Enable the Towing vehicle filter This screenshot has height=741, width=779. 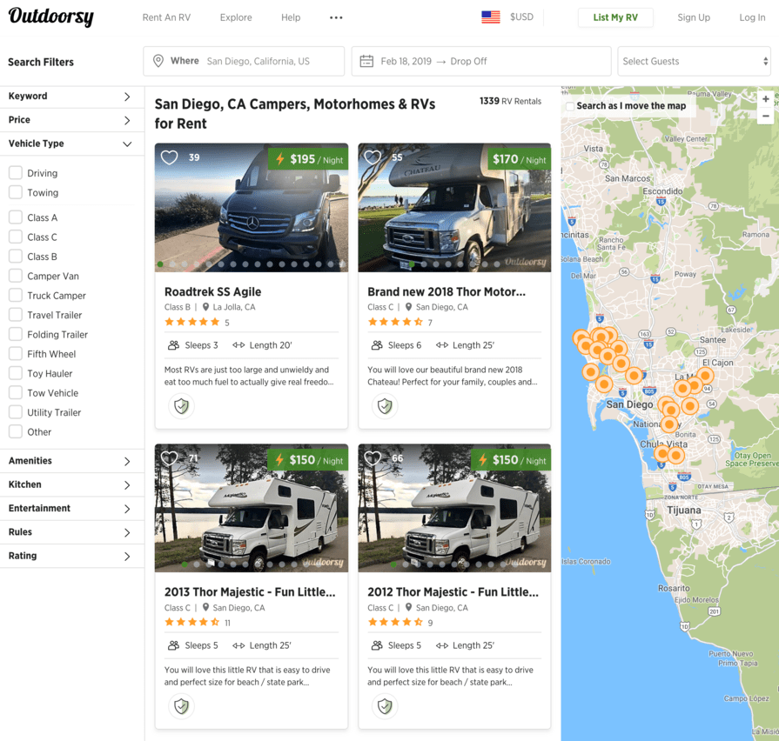pos(16,192)
